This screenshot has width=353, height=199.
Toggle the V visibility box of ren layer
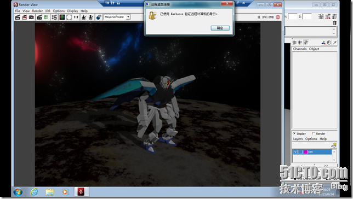click(x=295, y=152)
